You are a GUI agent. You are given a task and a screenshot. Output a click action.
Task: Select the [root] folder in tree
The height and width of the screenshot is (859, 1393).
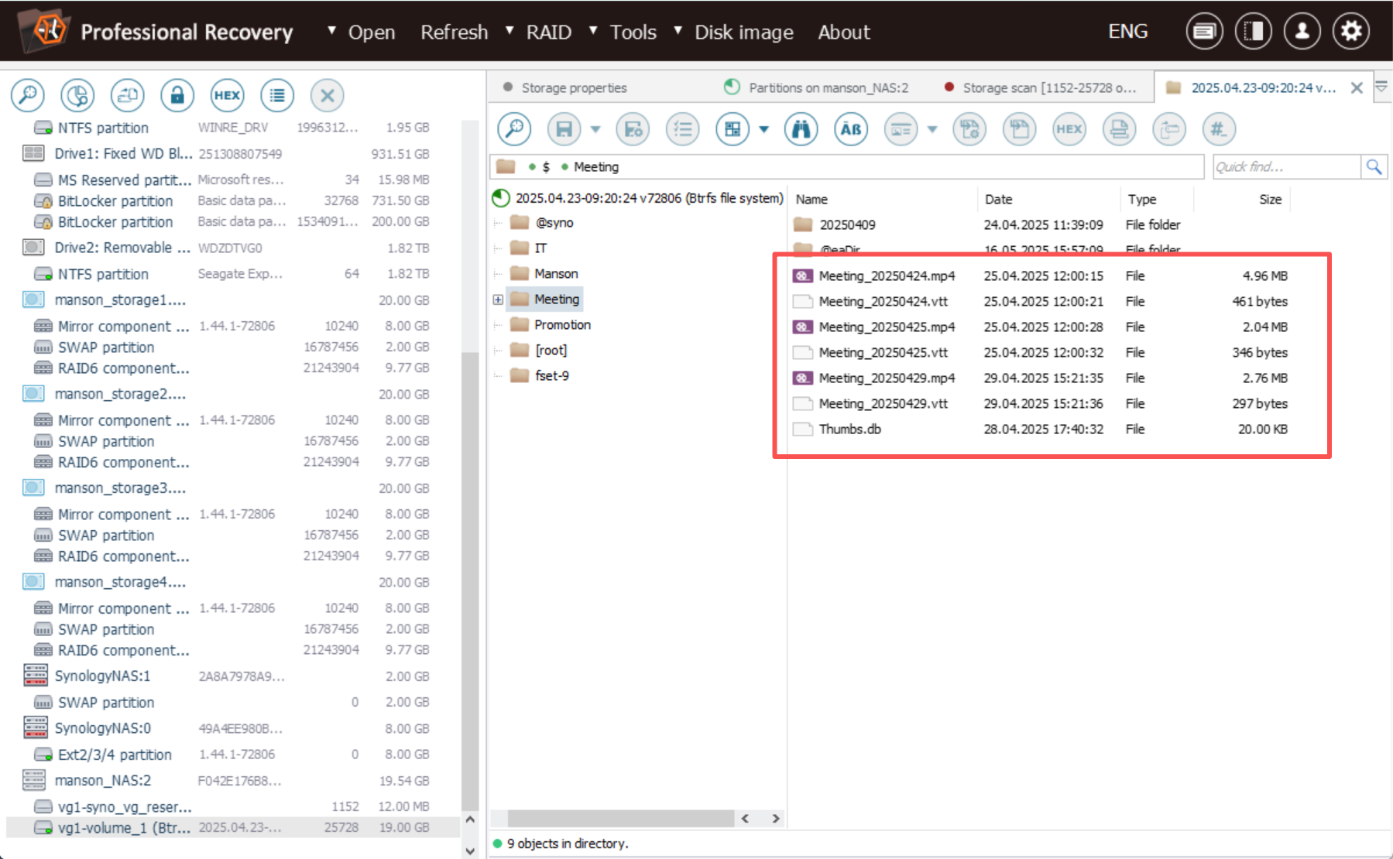click(551, 351)
